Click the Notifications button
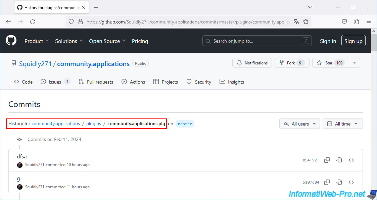377x200 pixels. pyautogui.click(x=252, y=63)
